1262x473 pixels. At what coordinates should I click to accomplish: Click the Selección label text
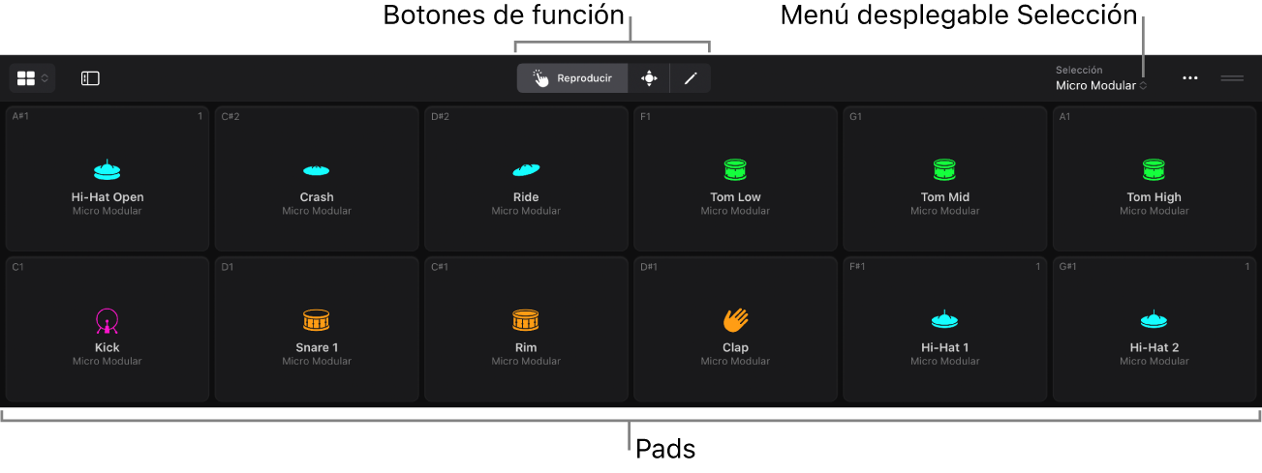[1079, 70]
